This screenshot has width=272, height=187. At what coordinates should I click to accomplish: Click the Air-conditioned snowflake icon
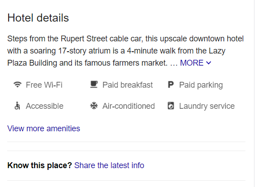pyautogui.click(x=94, y=106)
